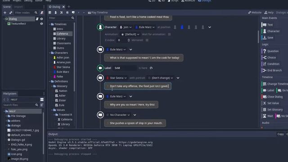Image resolution: width=288 pixels, height=162 pixels.
Task: Click the refresh icon beside Label event
Action: tap(151, 68)
